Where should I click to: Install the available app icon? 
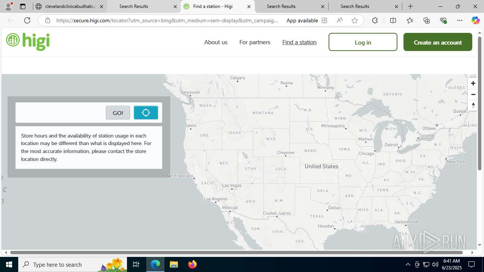(324, 20)
